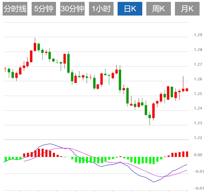
Task: Click the 1.25 price axis label
Action: (198, 94)
